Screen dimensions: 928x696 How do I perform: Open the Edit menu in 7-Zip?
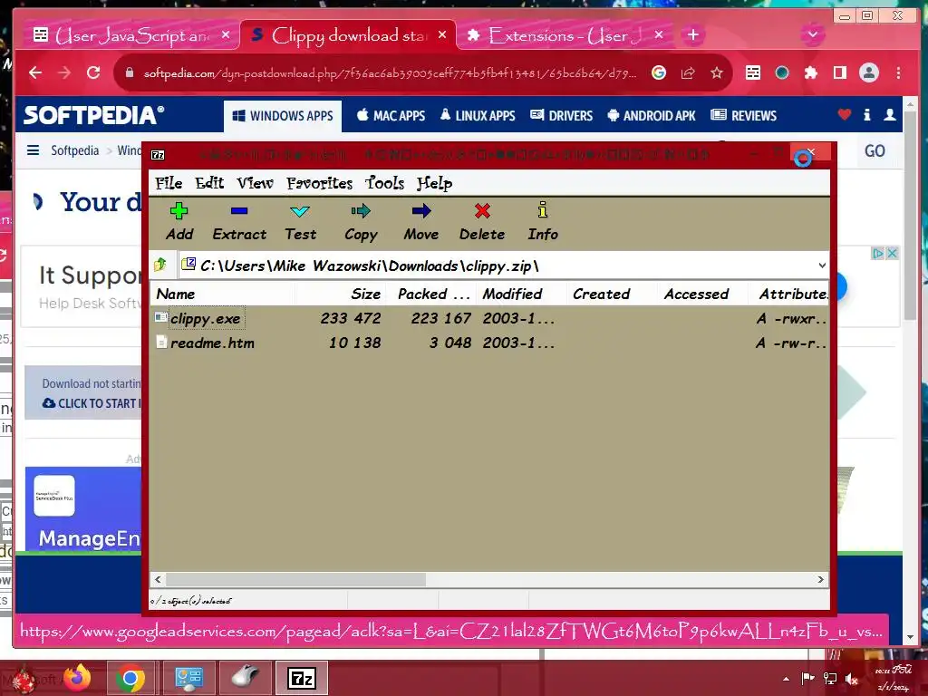[x=209, y=183]
